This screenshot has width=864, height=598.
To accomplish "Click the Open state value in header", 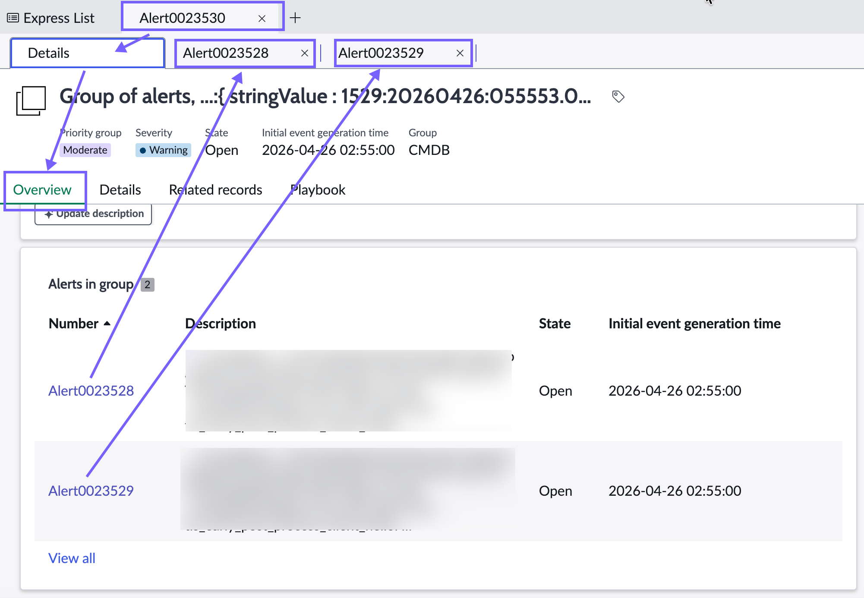I will pyautogui.click(x=222, y=150).
